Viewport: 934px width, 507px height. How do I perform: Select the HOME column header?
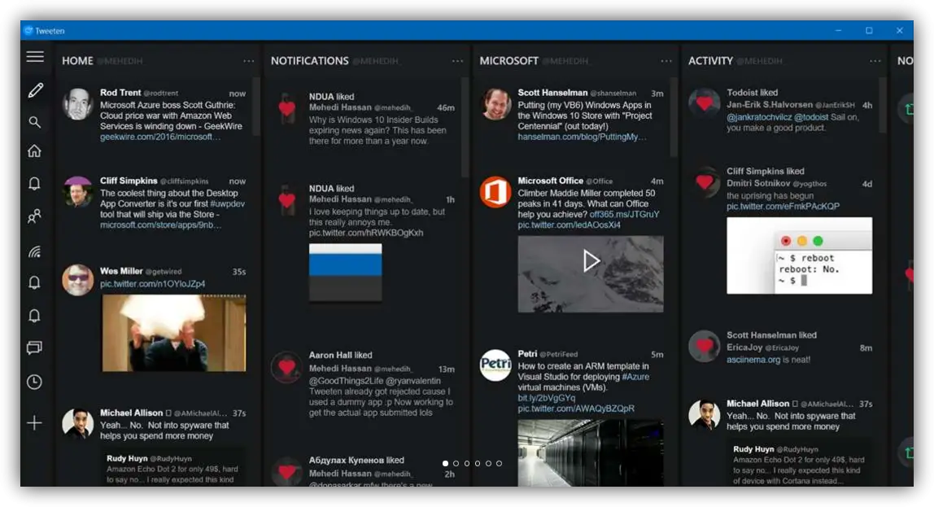coord(77,61)
